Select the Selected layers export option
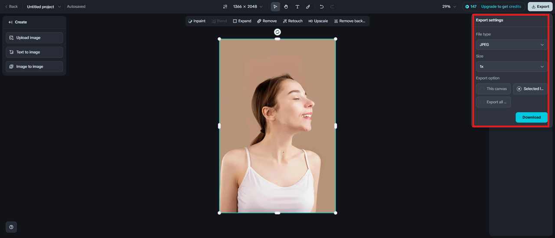The height and width of the screenshot is (238, 555). point(530,89)
